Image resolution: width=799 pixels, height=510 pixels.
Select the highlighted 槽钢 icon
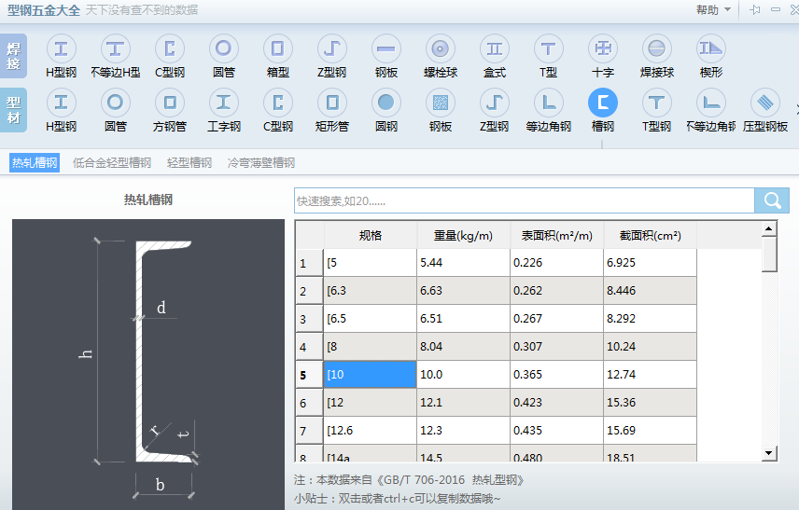[603, 103]
